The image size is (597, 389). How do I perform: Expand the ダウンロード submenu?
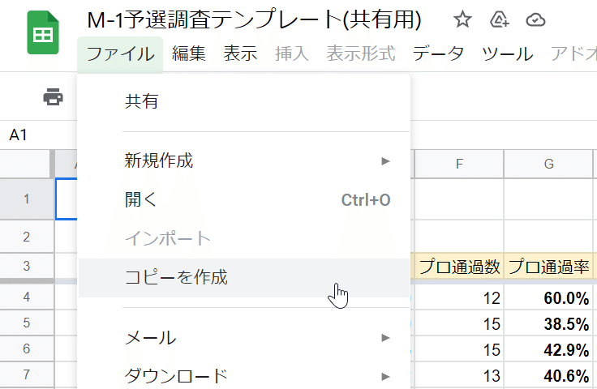tap(243, 376)
